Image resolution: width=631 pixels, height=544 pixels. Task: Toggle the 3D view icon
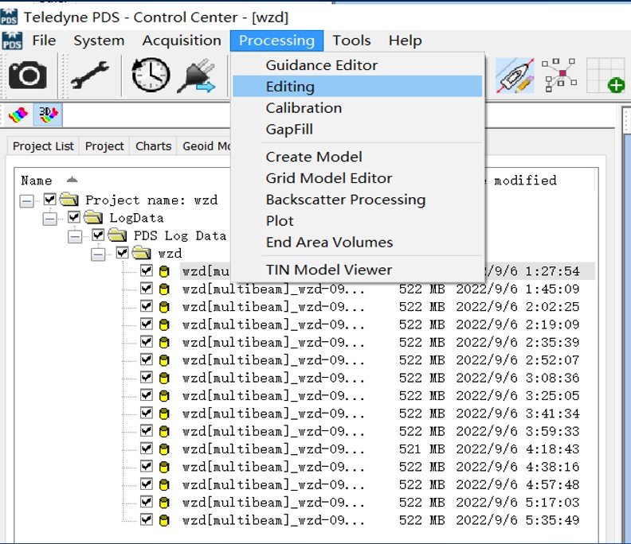(x=48, y=115)
